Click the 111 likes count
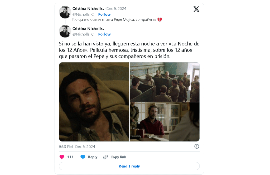 pos(70,157)
